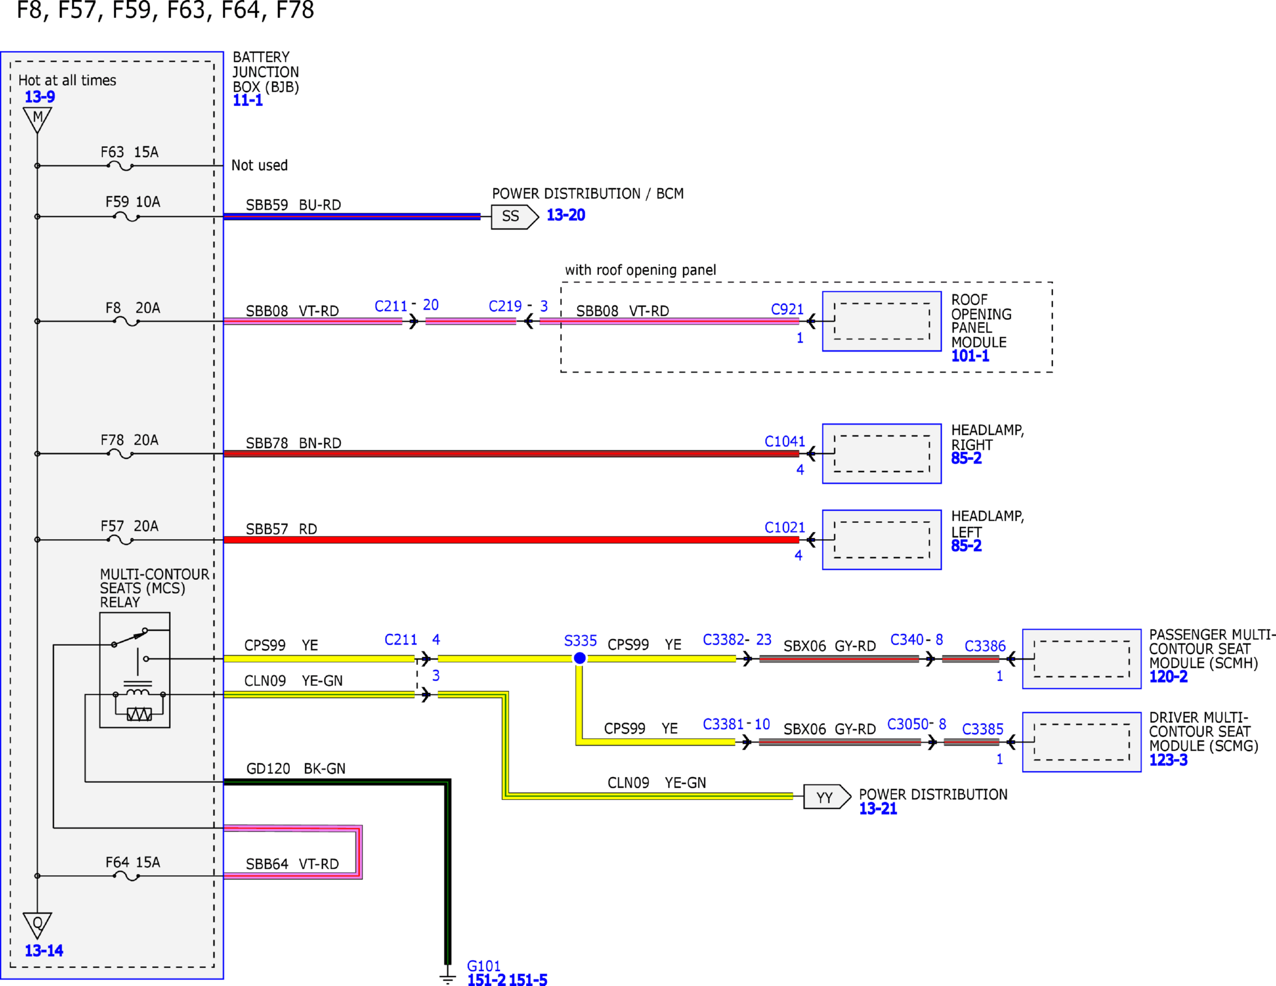Open page reference link 13-9
1276x986 pixels.
40,96
